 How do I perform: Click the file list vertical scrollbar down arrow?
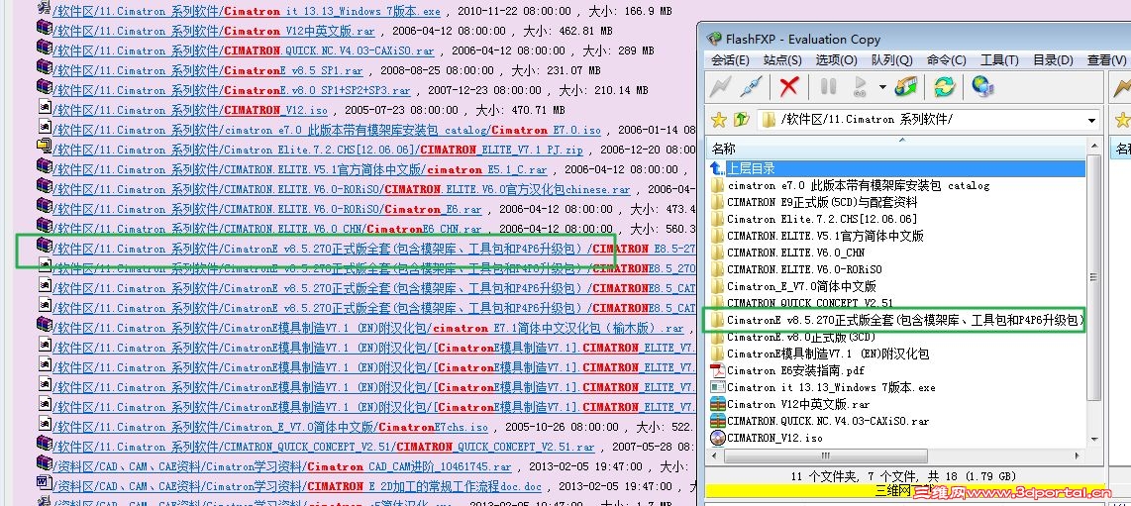[1093, 440]
